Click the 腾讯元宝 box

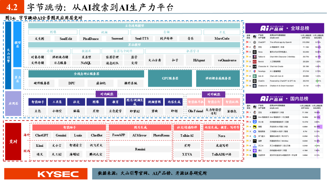tap(96, 154)
